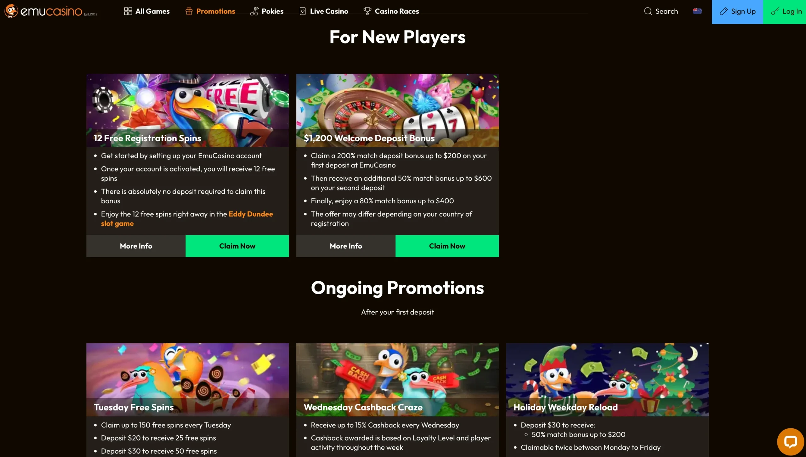Click the Casino Races trophy icon

pos(367,11)
